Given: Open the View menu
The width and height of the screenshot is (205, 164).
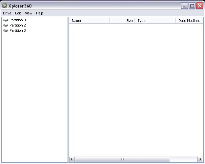Looking at the screenshot, I should point(29,13).
